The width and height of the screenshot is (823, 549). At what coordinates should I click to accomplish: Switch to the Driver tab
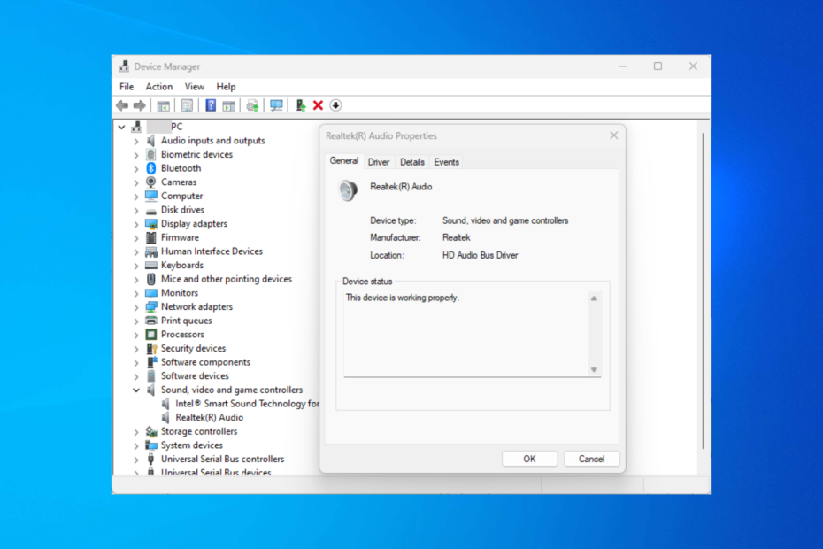(x=378, y=161)
